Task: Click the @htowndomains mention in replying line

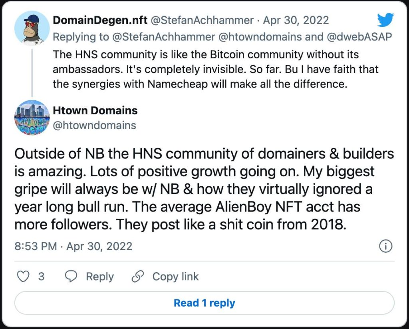Action: 260,37
